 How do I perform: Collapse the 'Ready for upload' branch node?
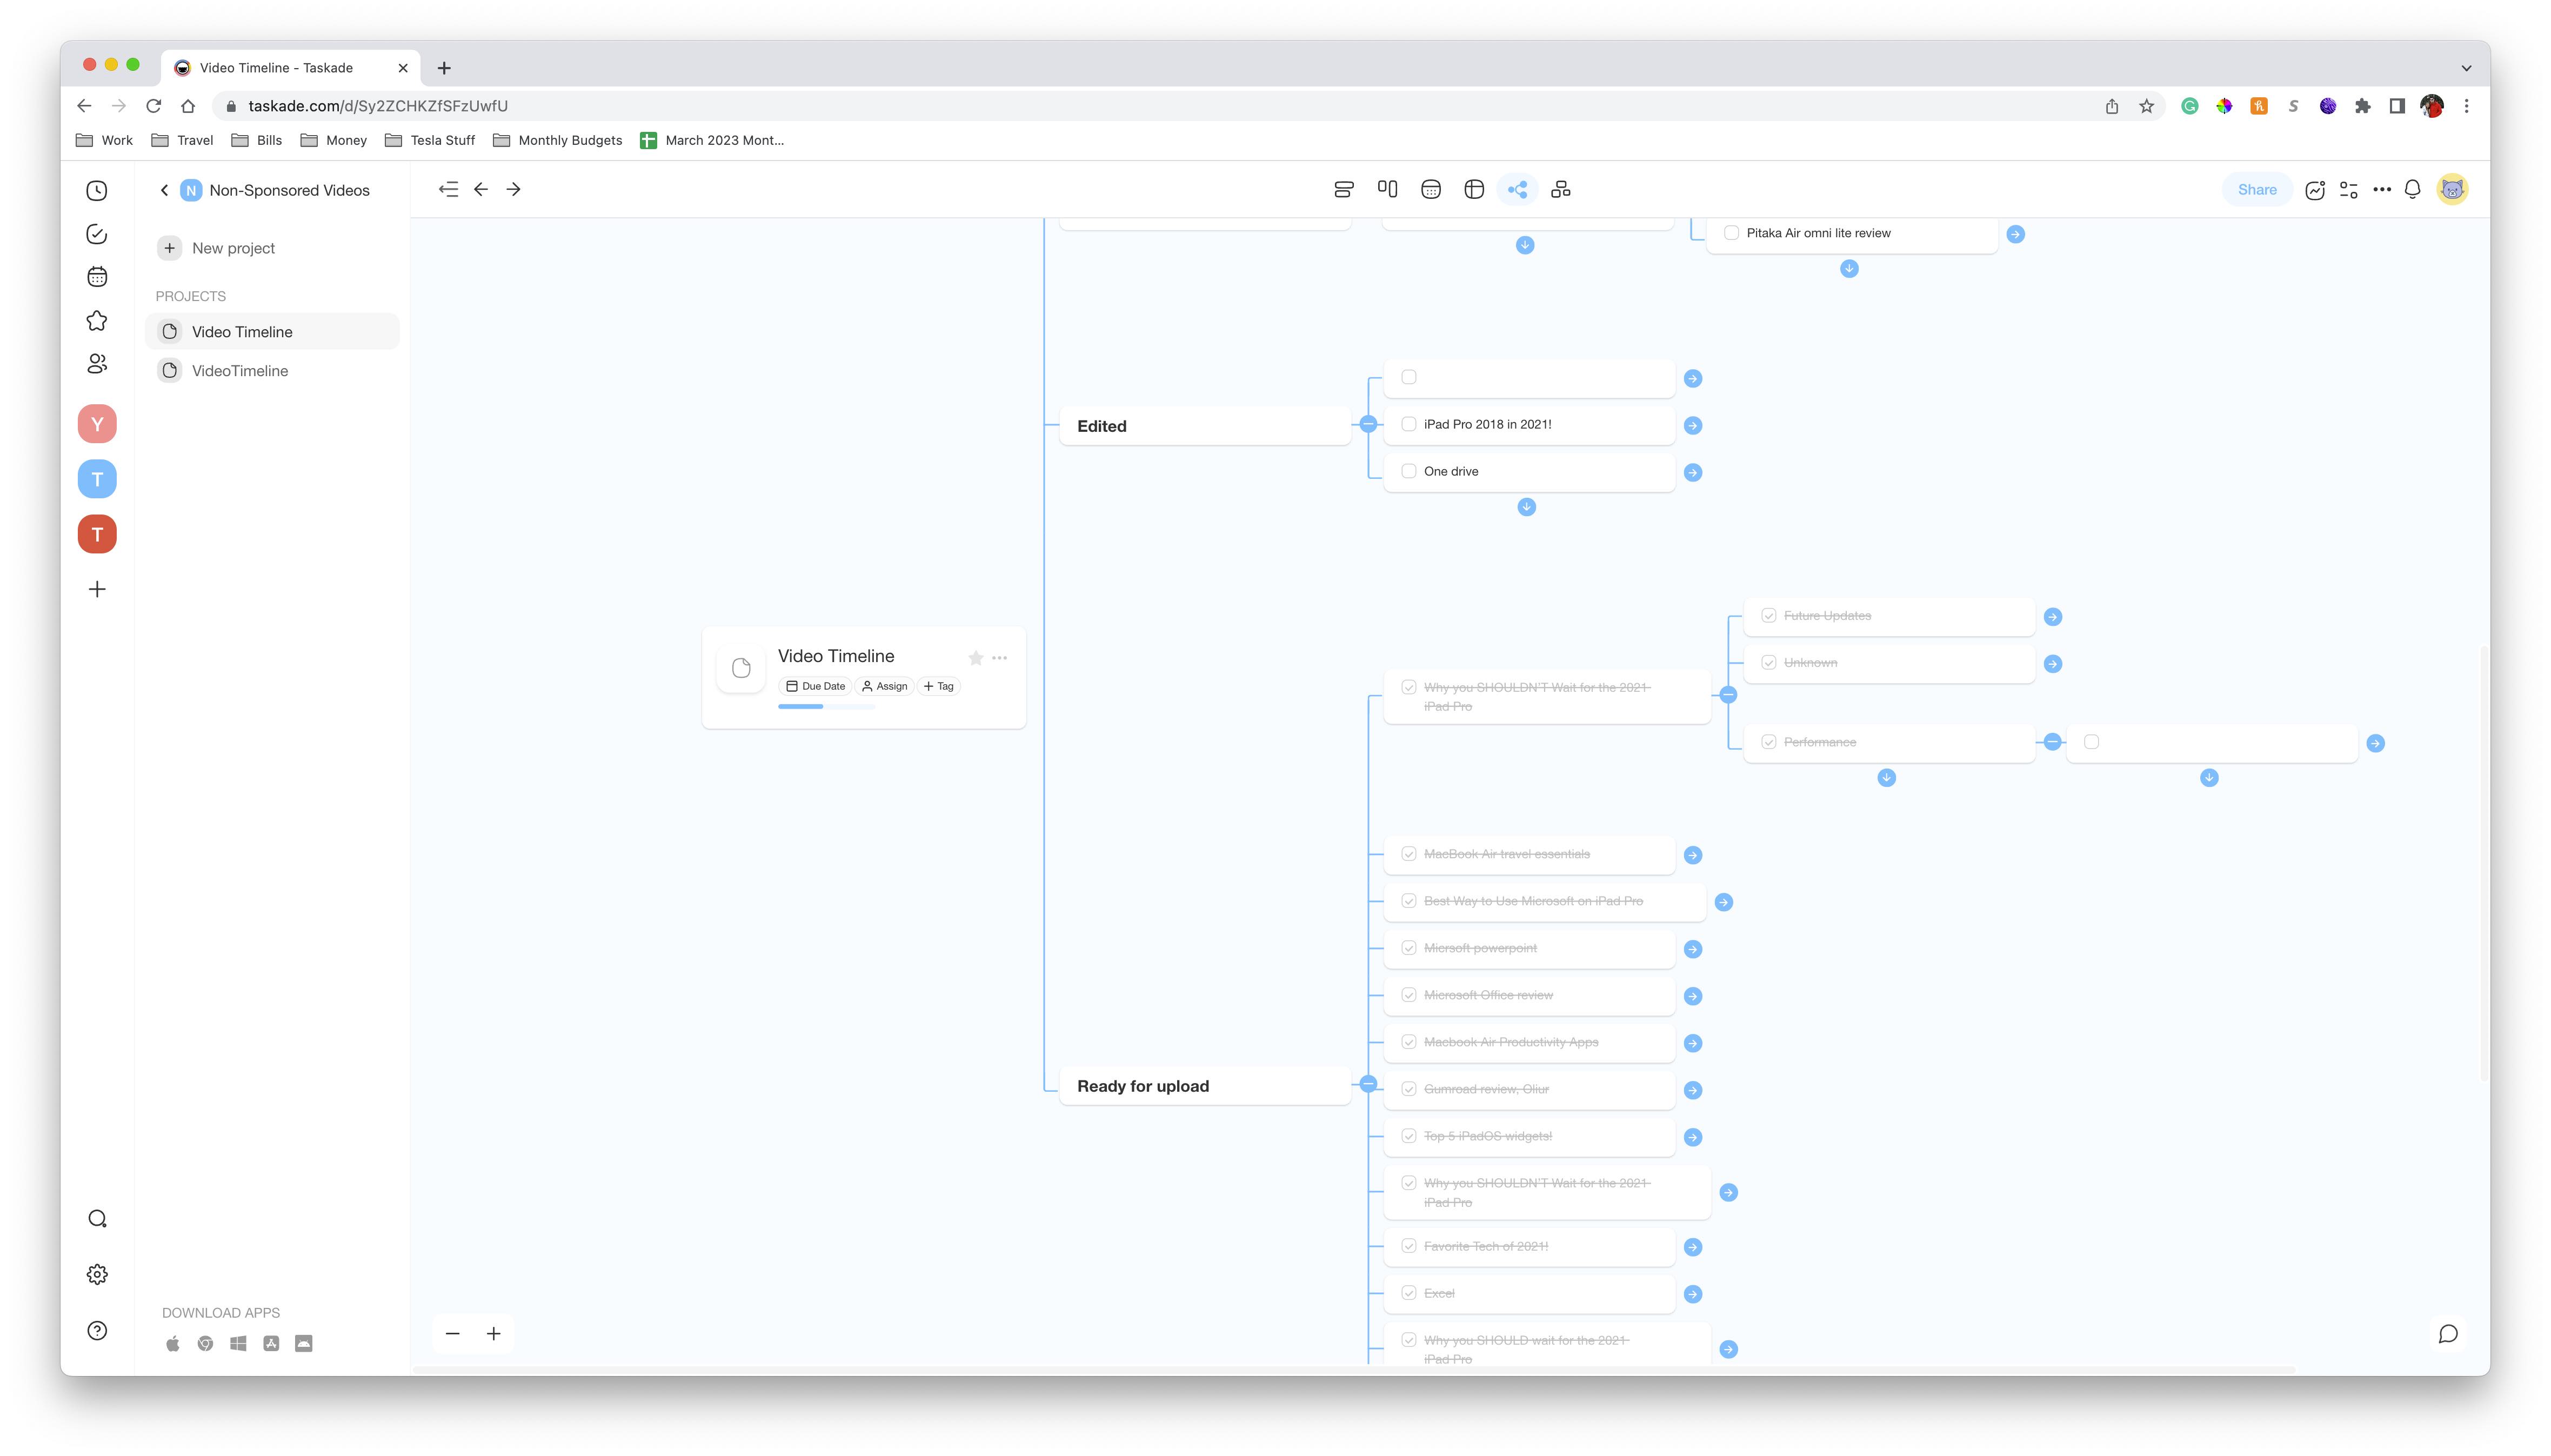pos(1368,1084)
